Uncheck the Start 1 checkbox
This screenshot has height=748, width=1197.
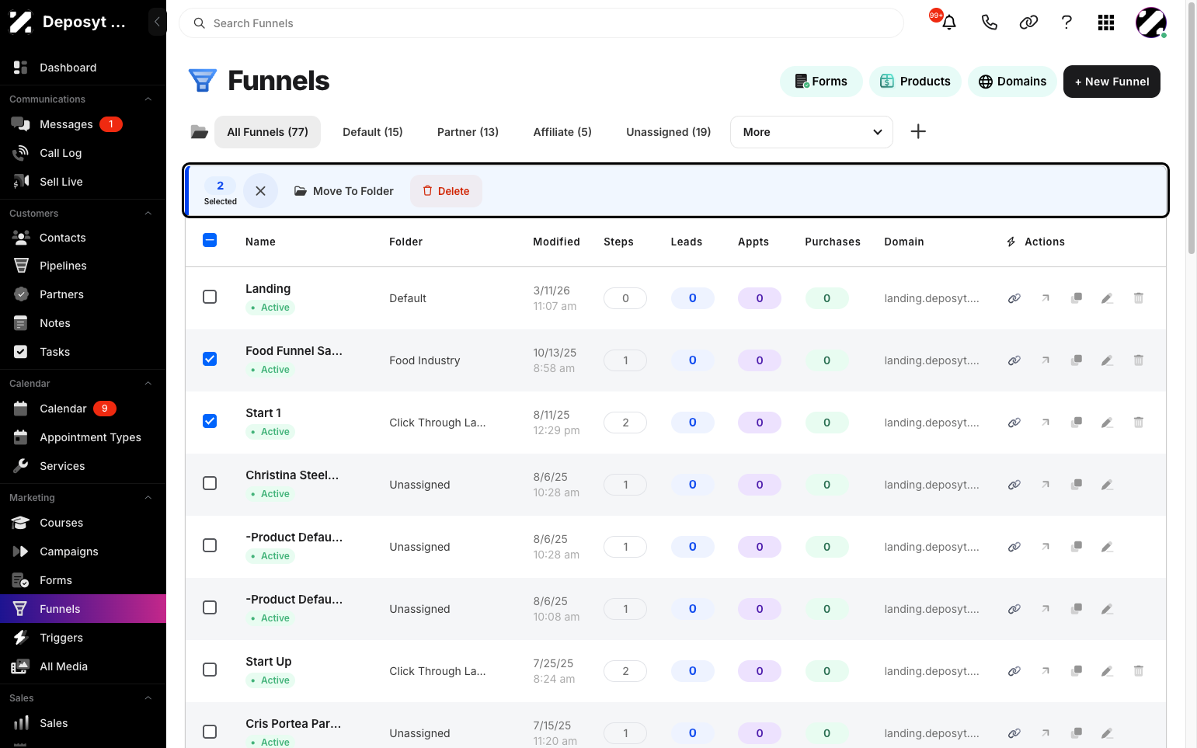coord(210,421)
